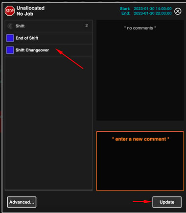
Task: Click the red STOP sign icon
Action: 10,11
